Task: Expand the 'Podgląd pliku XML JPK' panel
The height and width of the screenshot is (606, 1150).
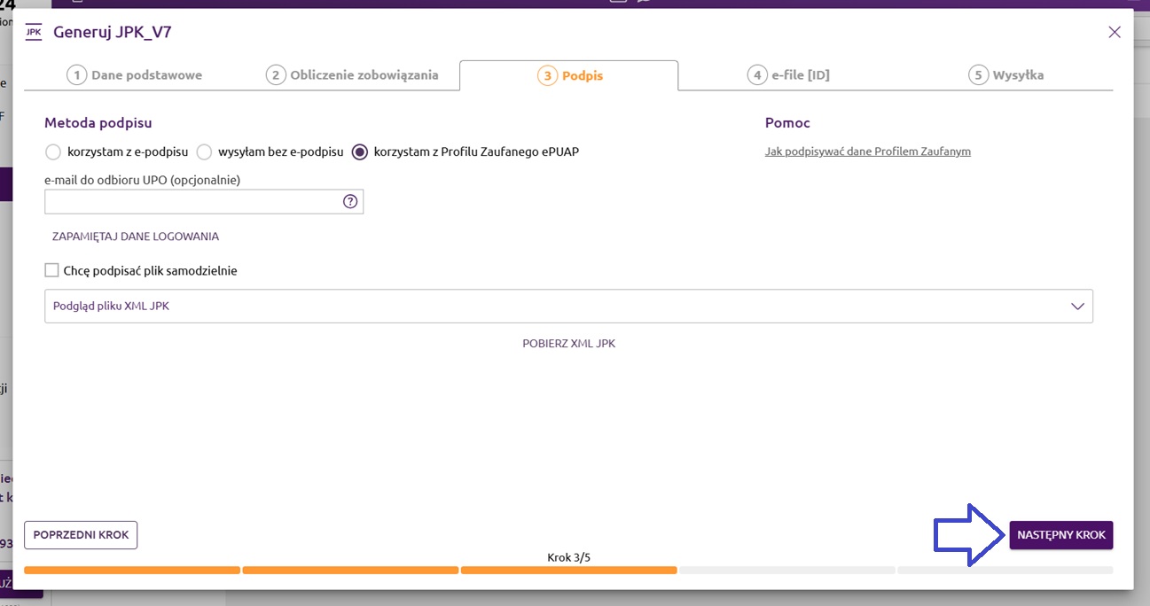Action: pyautogui.click(x=567, y=306)
